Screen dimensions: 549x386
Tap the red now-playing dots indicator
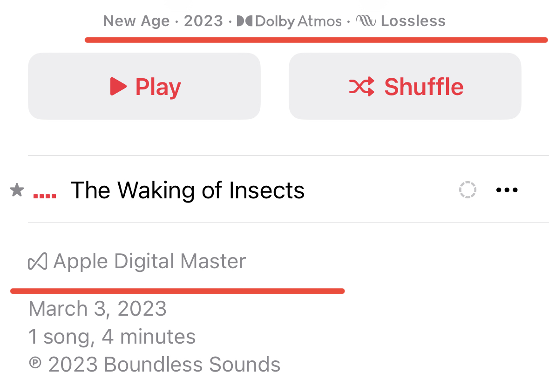(45, 196)
